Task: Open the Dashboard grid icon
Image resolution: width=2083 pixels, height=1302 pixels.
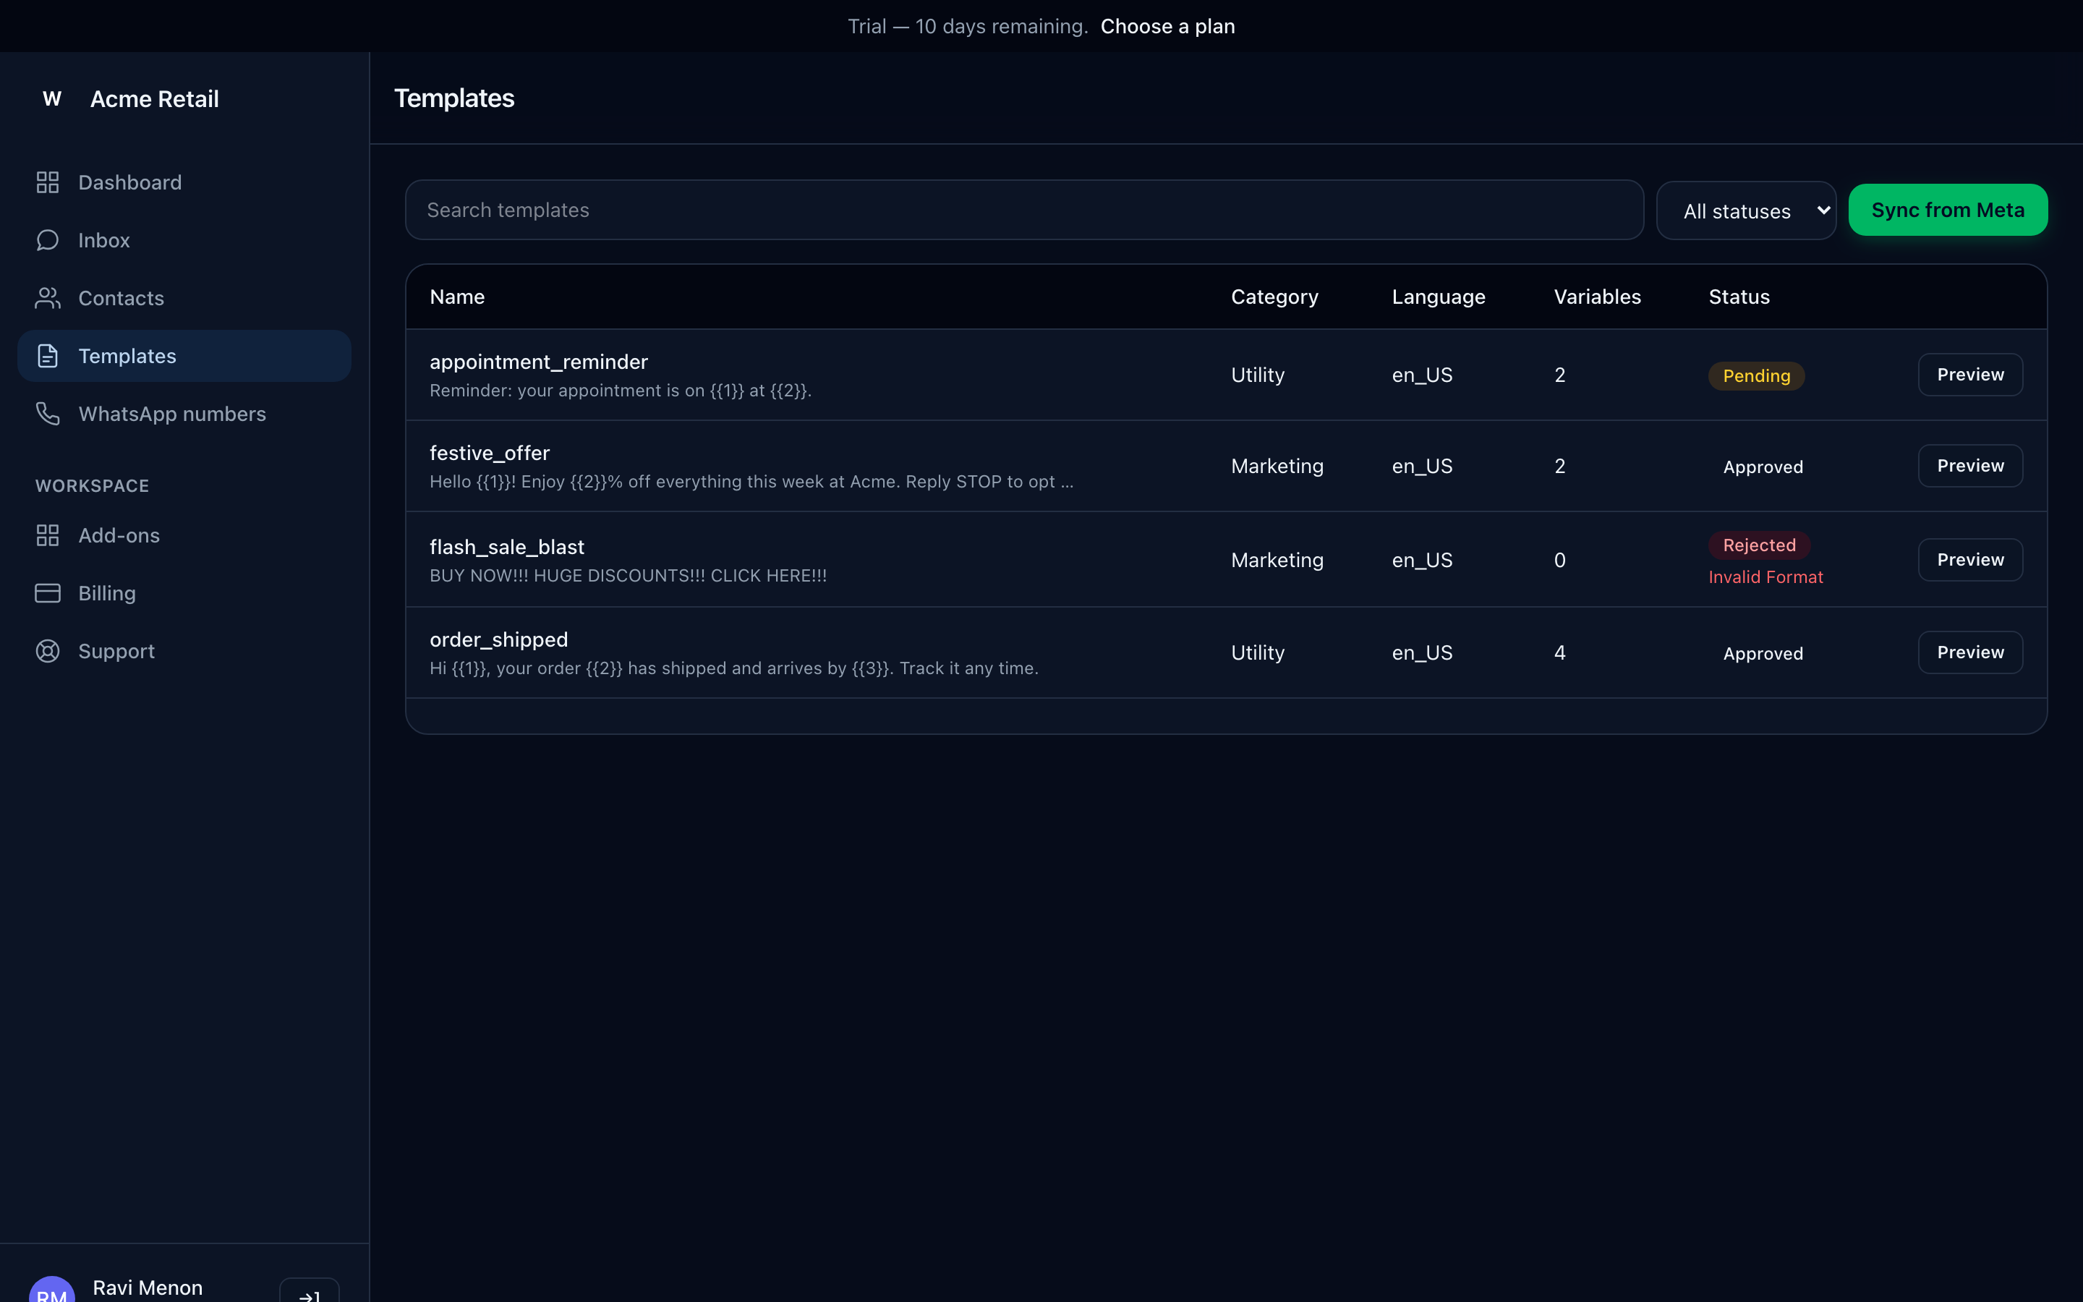Action: tap(47, 182)
